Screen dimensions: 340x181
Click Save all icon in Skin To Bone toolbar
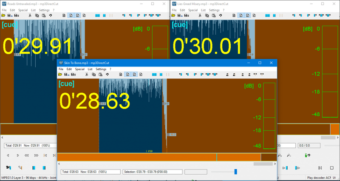[74, 74]
